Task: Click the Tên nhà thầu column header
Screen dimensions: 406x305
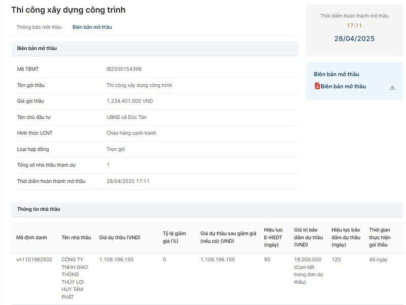Action: click(x=76, y=238)
